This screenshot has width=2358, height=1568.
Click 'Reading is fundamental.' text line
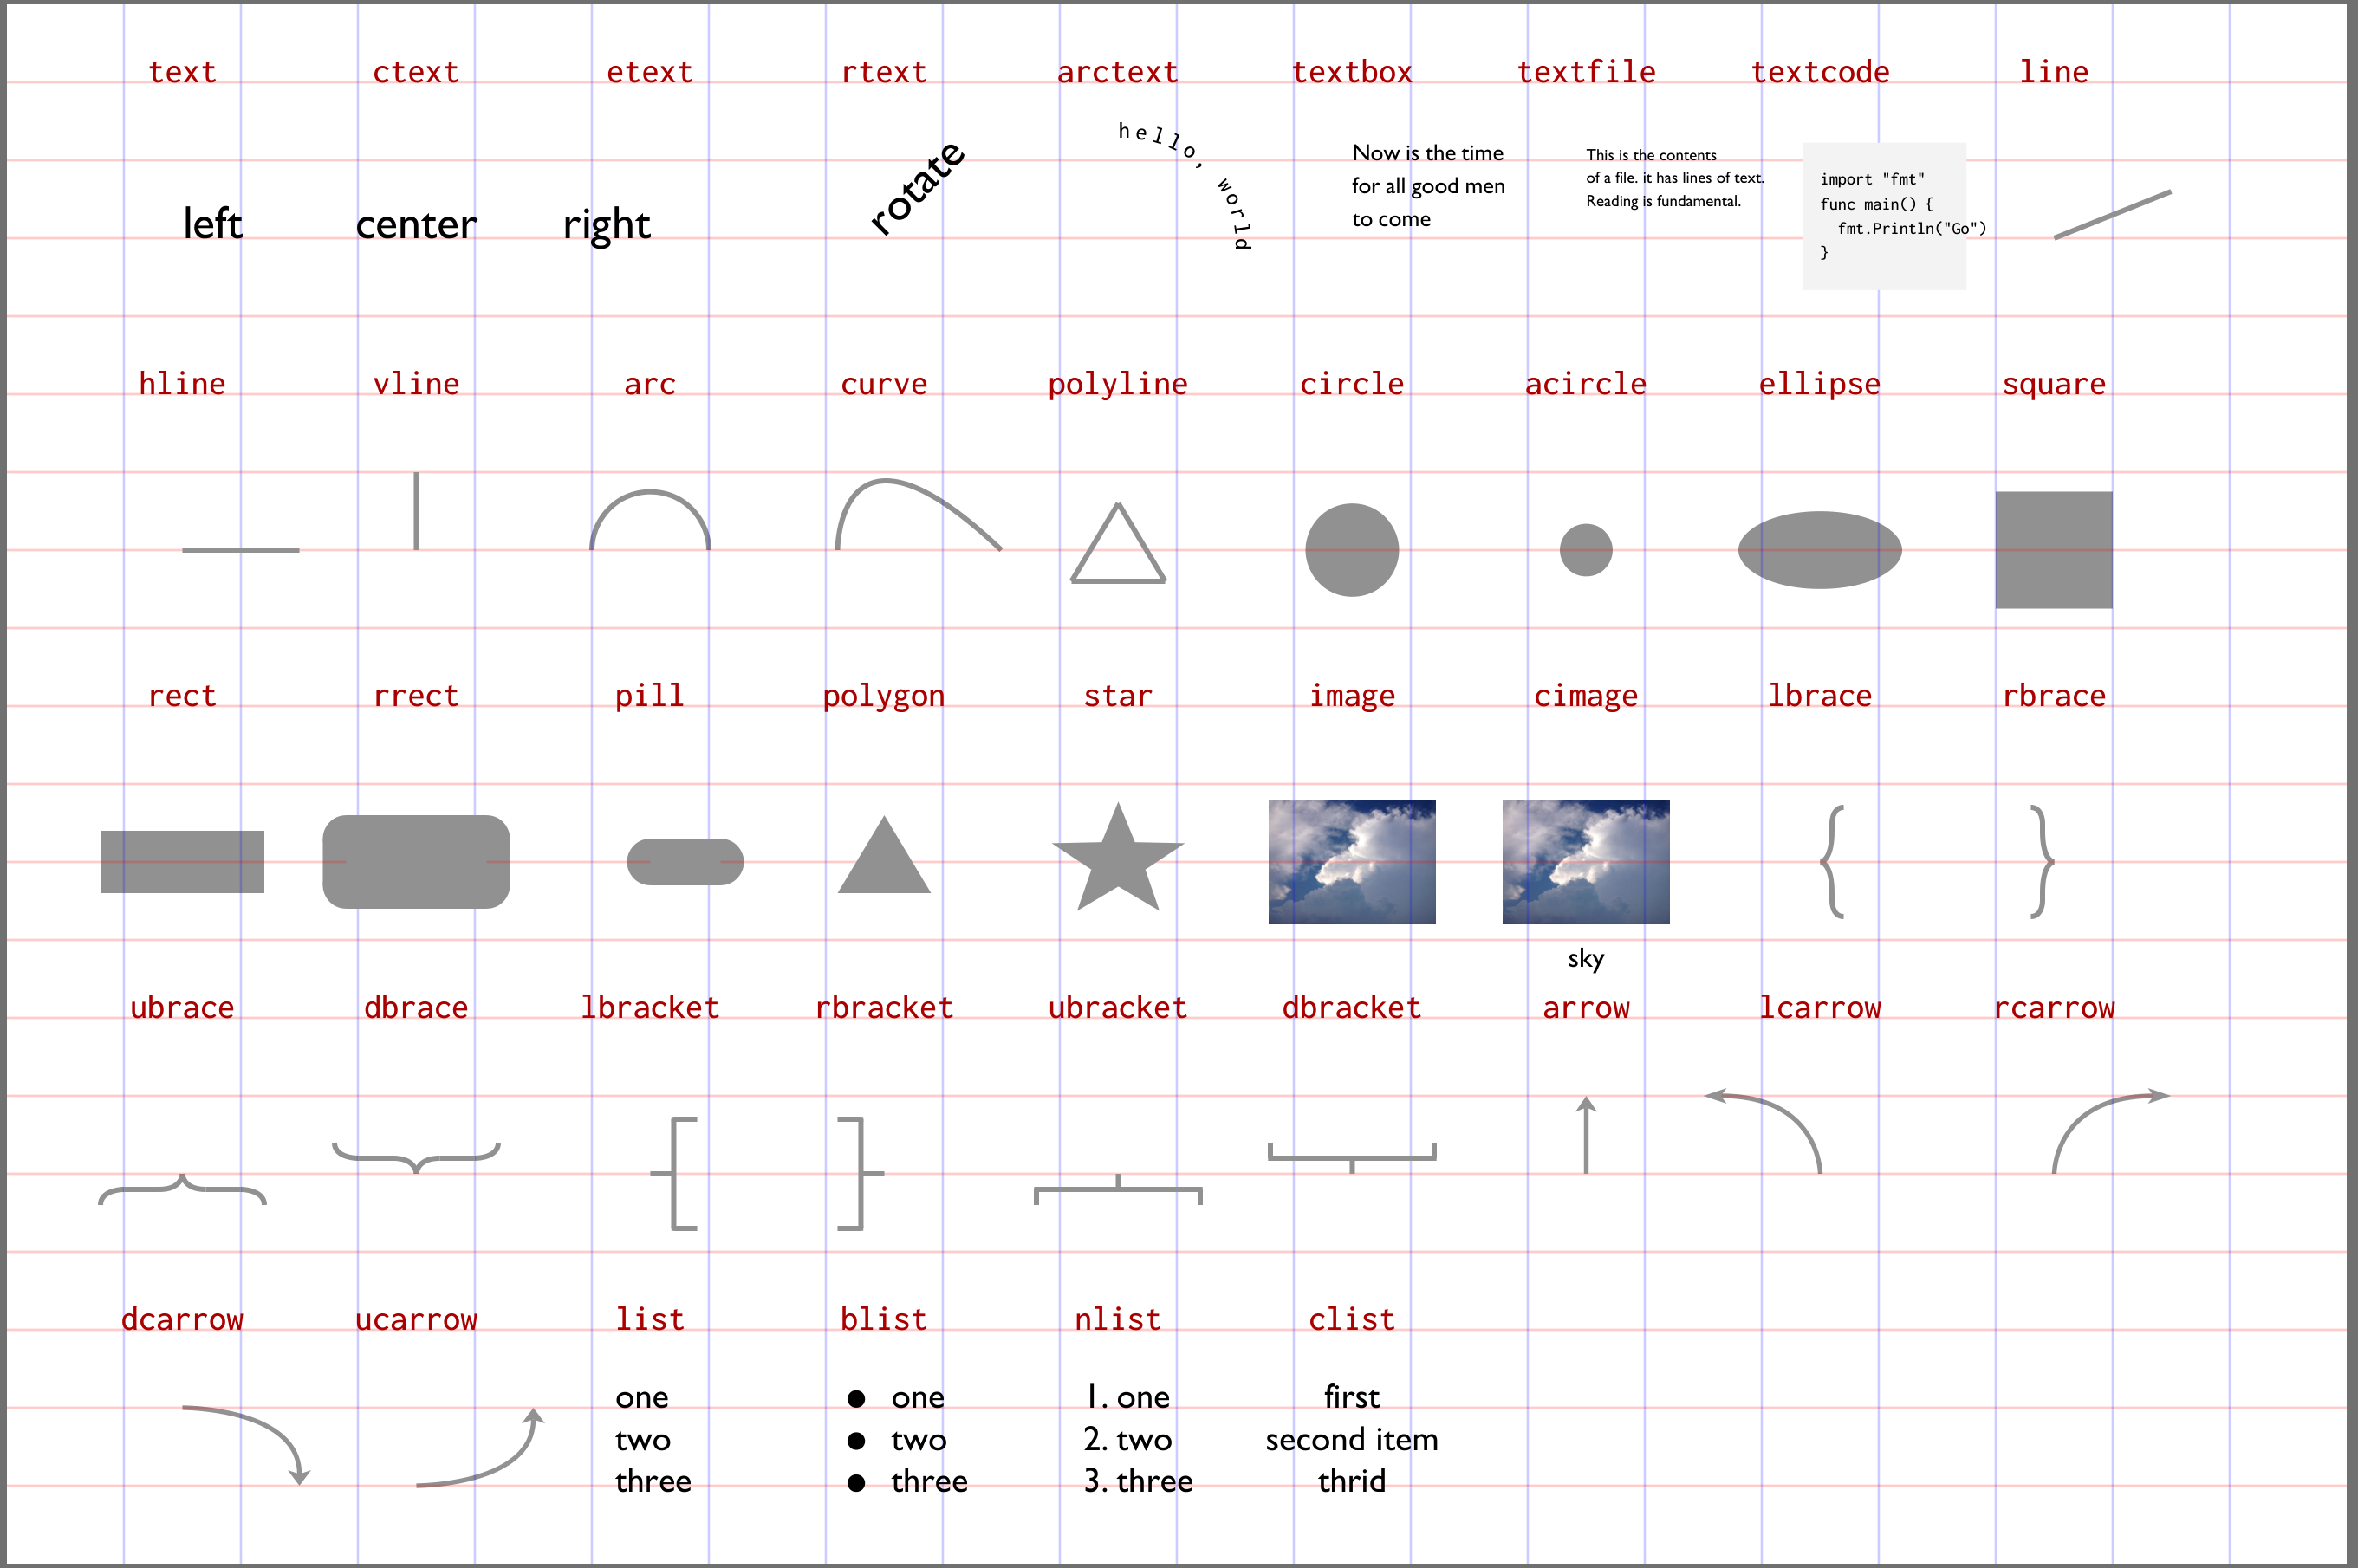coord(1663,201)
